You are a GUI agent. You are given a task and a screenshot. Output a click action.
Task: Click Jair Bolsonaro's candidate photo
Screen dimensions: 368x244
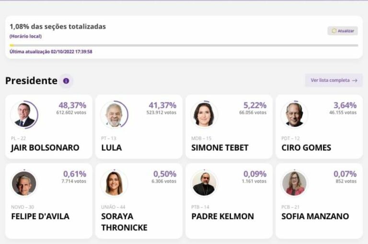click(x=23, y=115)
